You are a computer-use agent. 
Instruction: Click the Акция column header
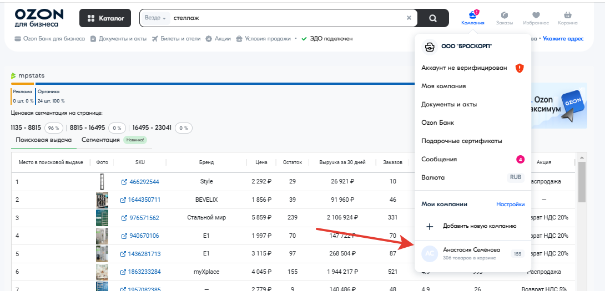click(543, 162)
